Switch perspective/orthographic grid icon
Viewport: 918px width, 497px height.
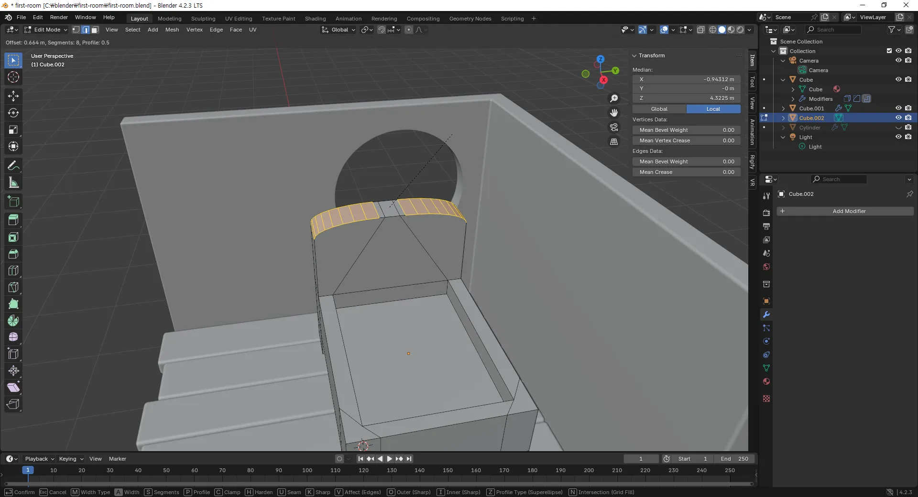coord(614,141)
